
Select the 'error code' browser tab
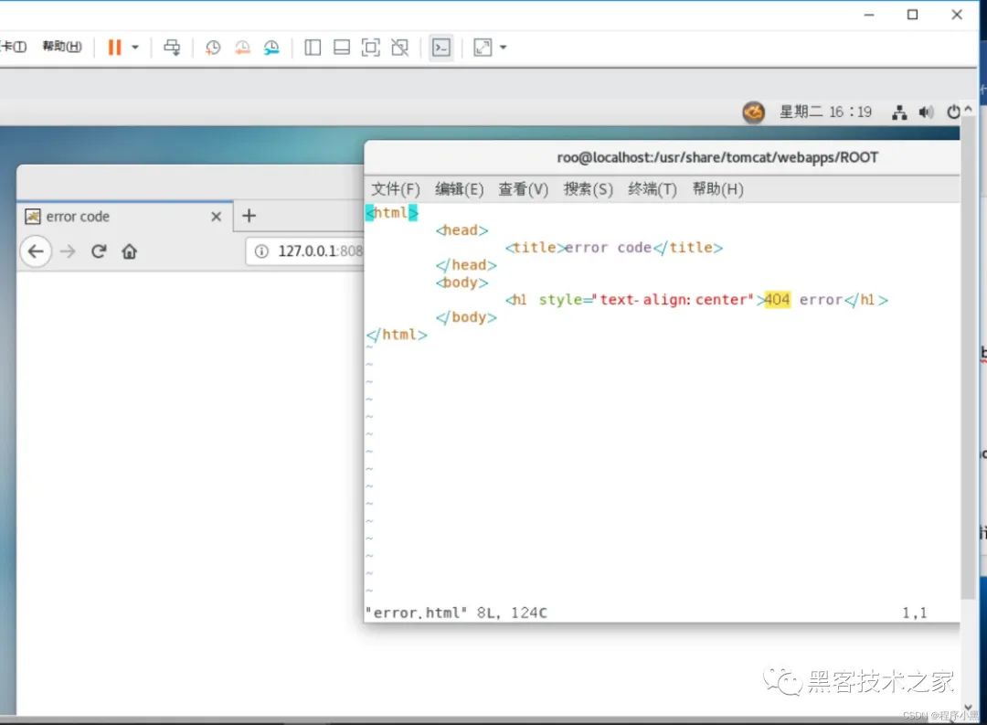click(125, 216)
